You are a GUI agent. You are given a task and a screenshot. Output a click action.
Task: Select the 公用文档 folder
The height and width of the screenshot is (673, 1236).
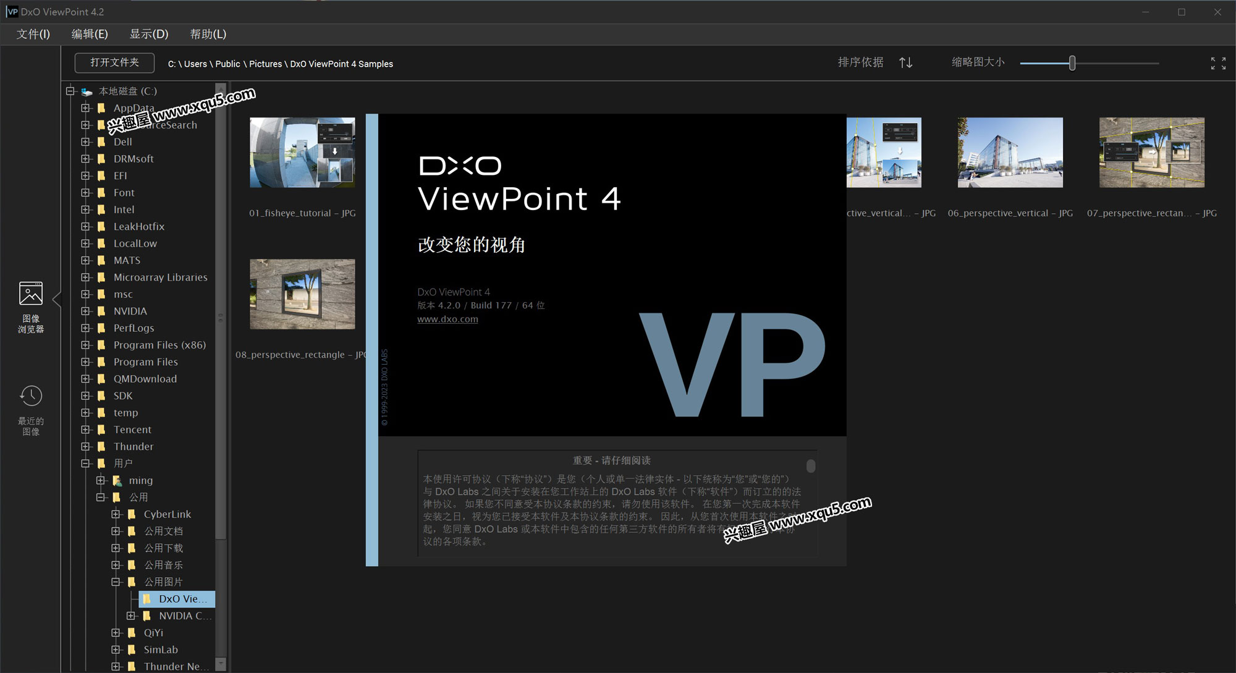(x=163, y=531)
